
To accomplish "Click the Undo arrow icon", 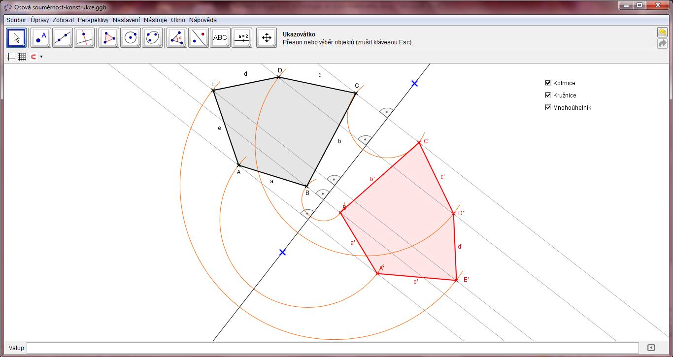I will click(x=662, y=32).
